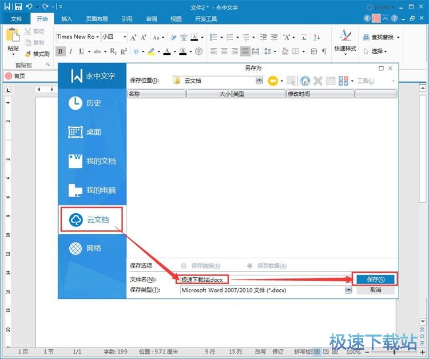Select Desktop (桌面) in save dialog sidebar
This screenshot has width=429, height=359.
coord(92,132)
